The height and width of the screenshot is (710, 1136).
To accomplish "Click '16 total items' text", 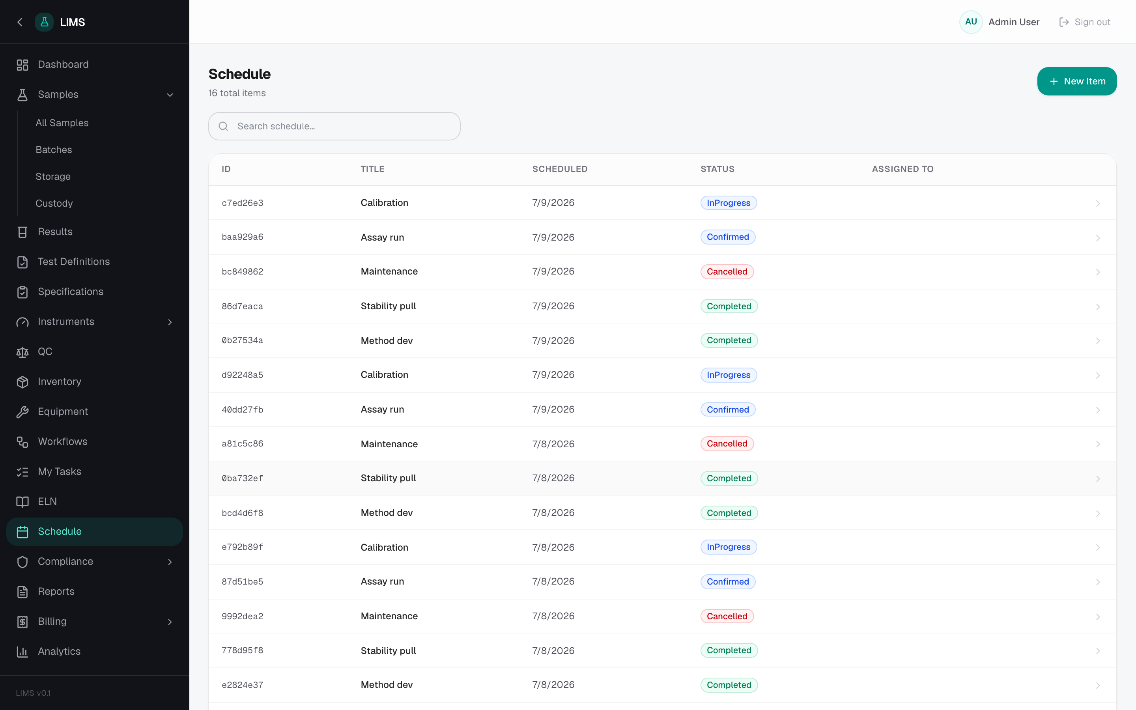I will pyautogui.click(x=237, y=93).
